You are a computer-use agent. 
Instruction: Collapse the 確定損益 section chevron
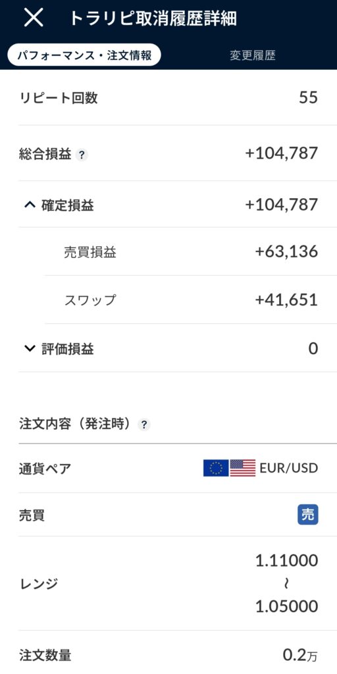coord(30,205)
